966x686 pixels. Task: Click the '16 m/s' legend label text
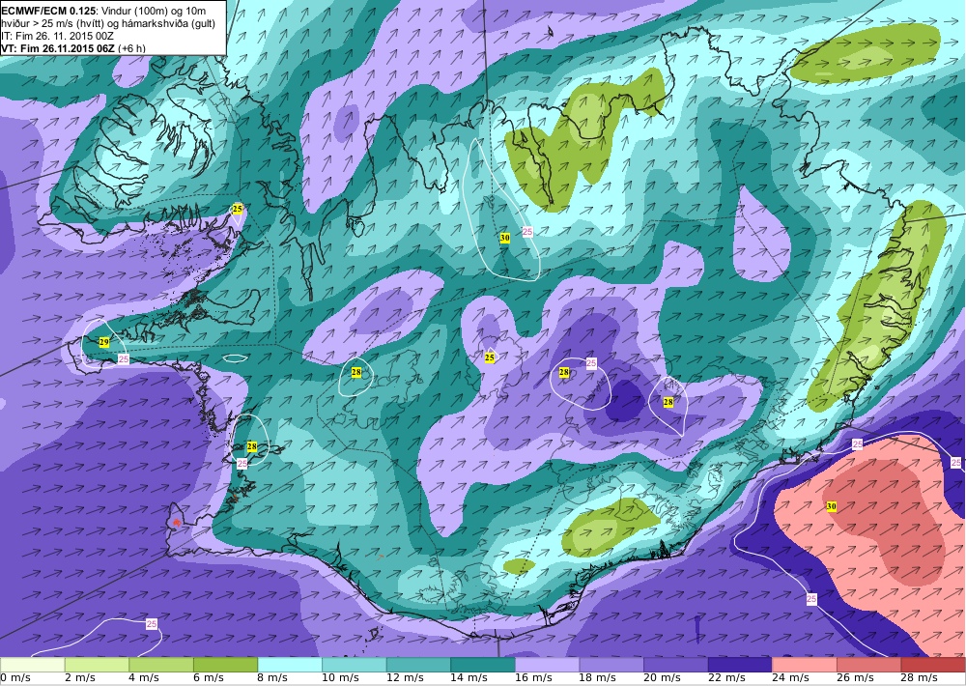click(x=533, y=678)
